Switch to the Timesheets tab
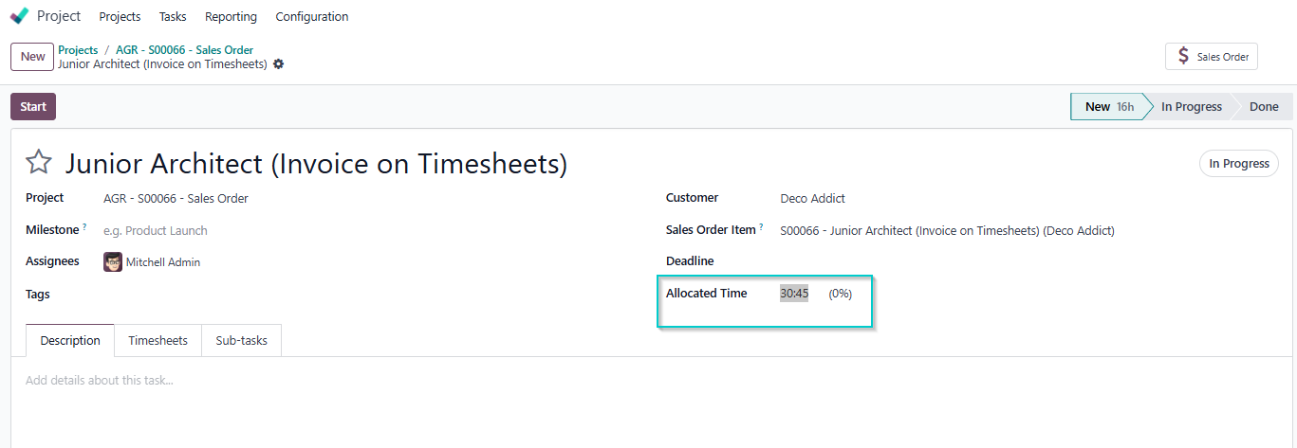Viewport: 1297px width, 448px height. point(157,341)
